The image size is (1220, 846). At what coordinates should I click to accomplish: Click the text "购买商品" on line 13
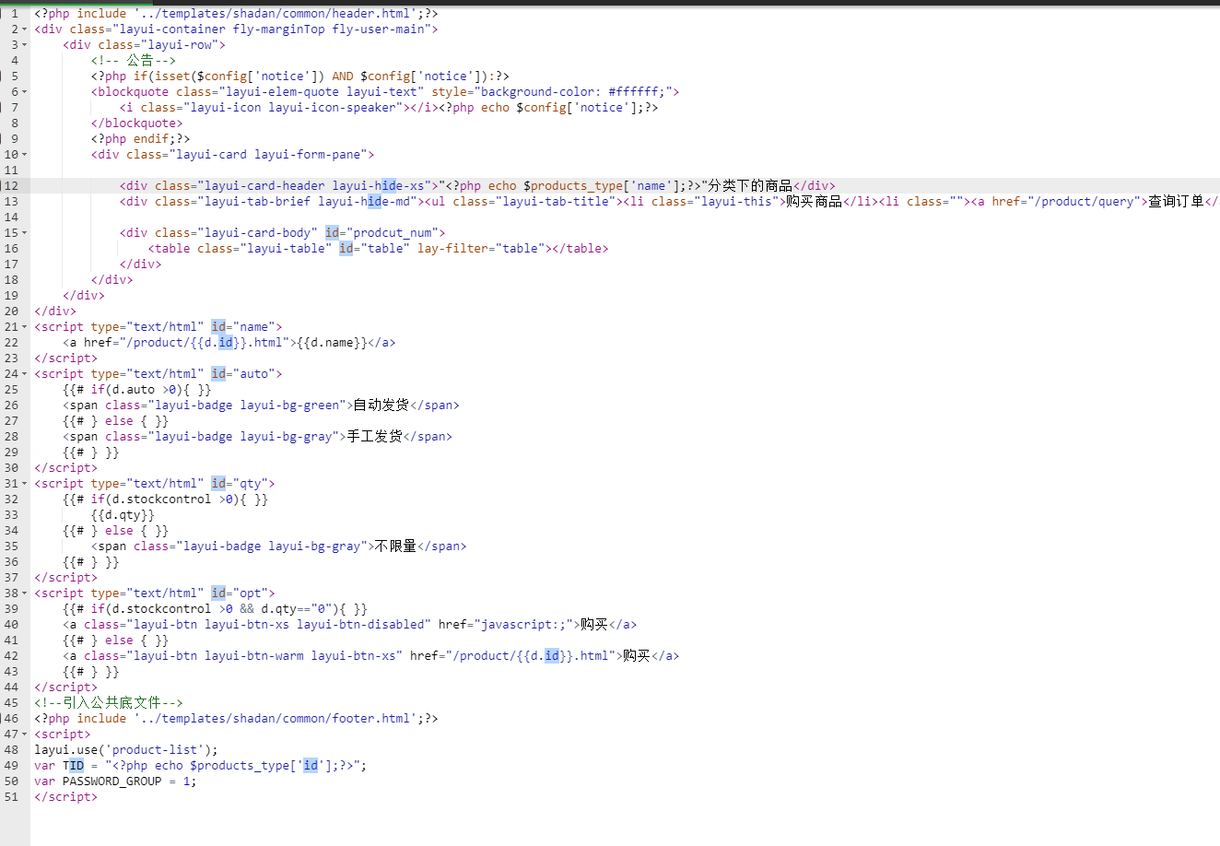[x=815, y=202]
